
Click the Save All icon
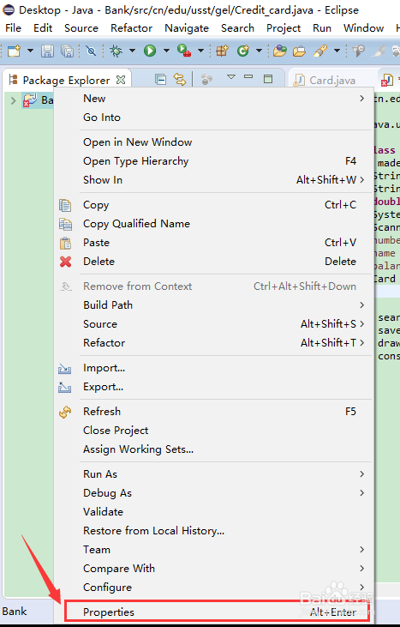click(67, 51)
